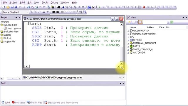Open the Tools menu

45,2
